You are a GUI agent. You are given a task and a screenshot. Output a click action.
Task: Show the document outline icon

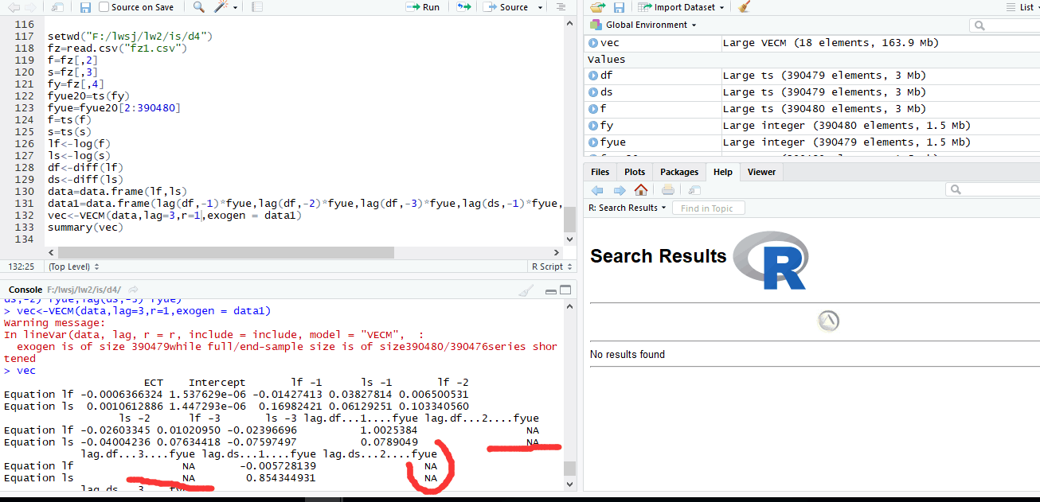click(x=561, y=7)
